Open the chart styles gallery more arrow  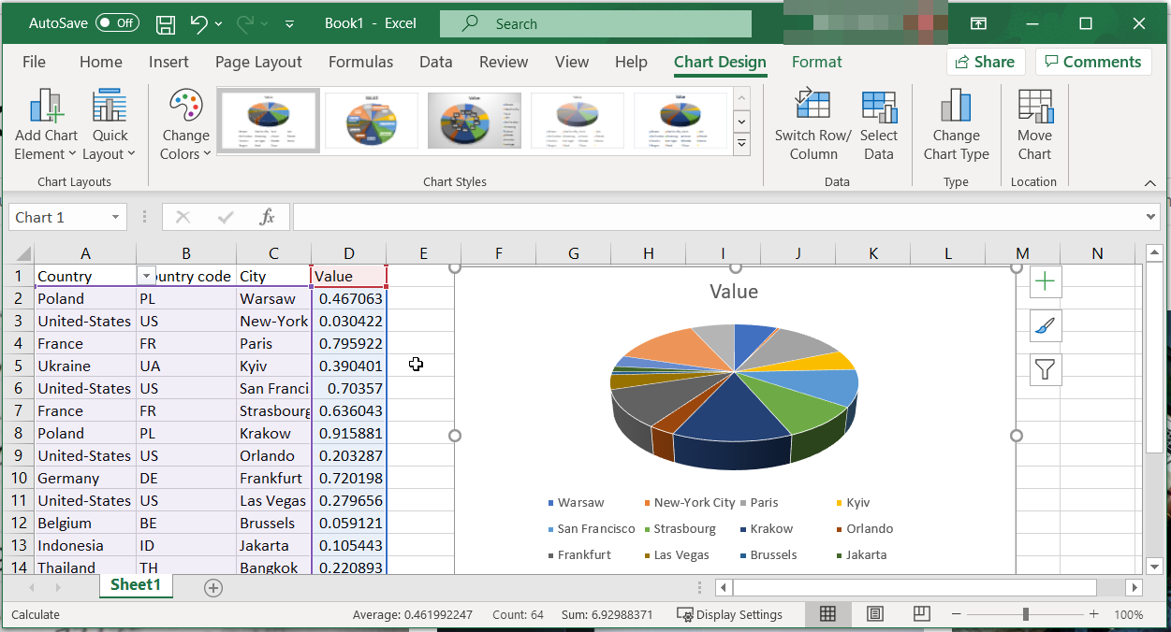740,144
